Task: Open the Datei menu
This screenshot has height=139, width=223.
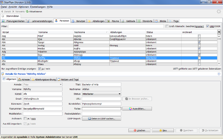Action: 4,7
